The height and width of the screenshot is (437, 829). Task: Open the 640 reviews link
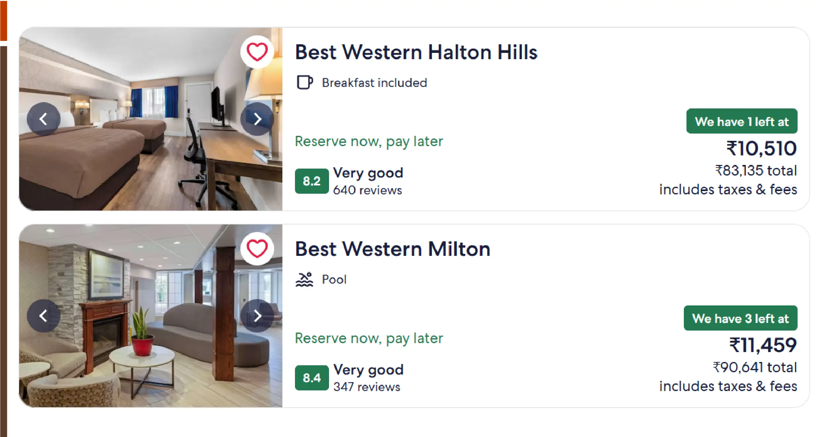point(367,190)
